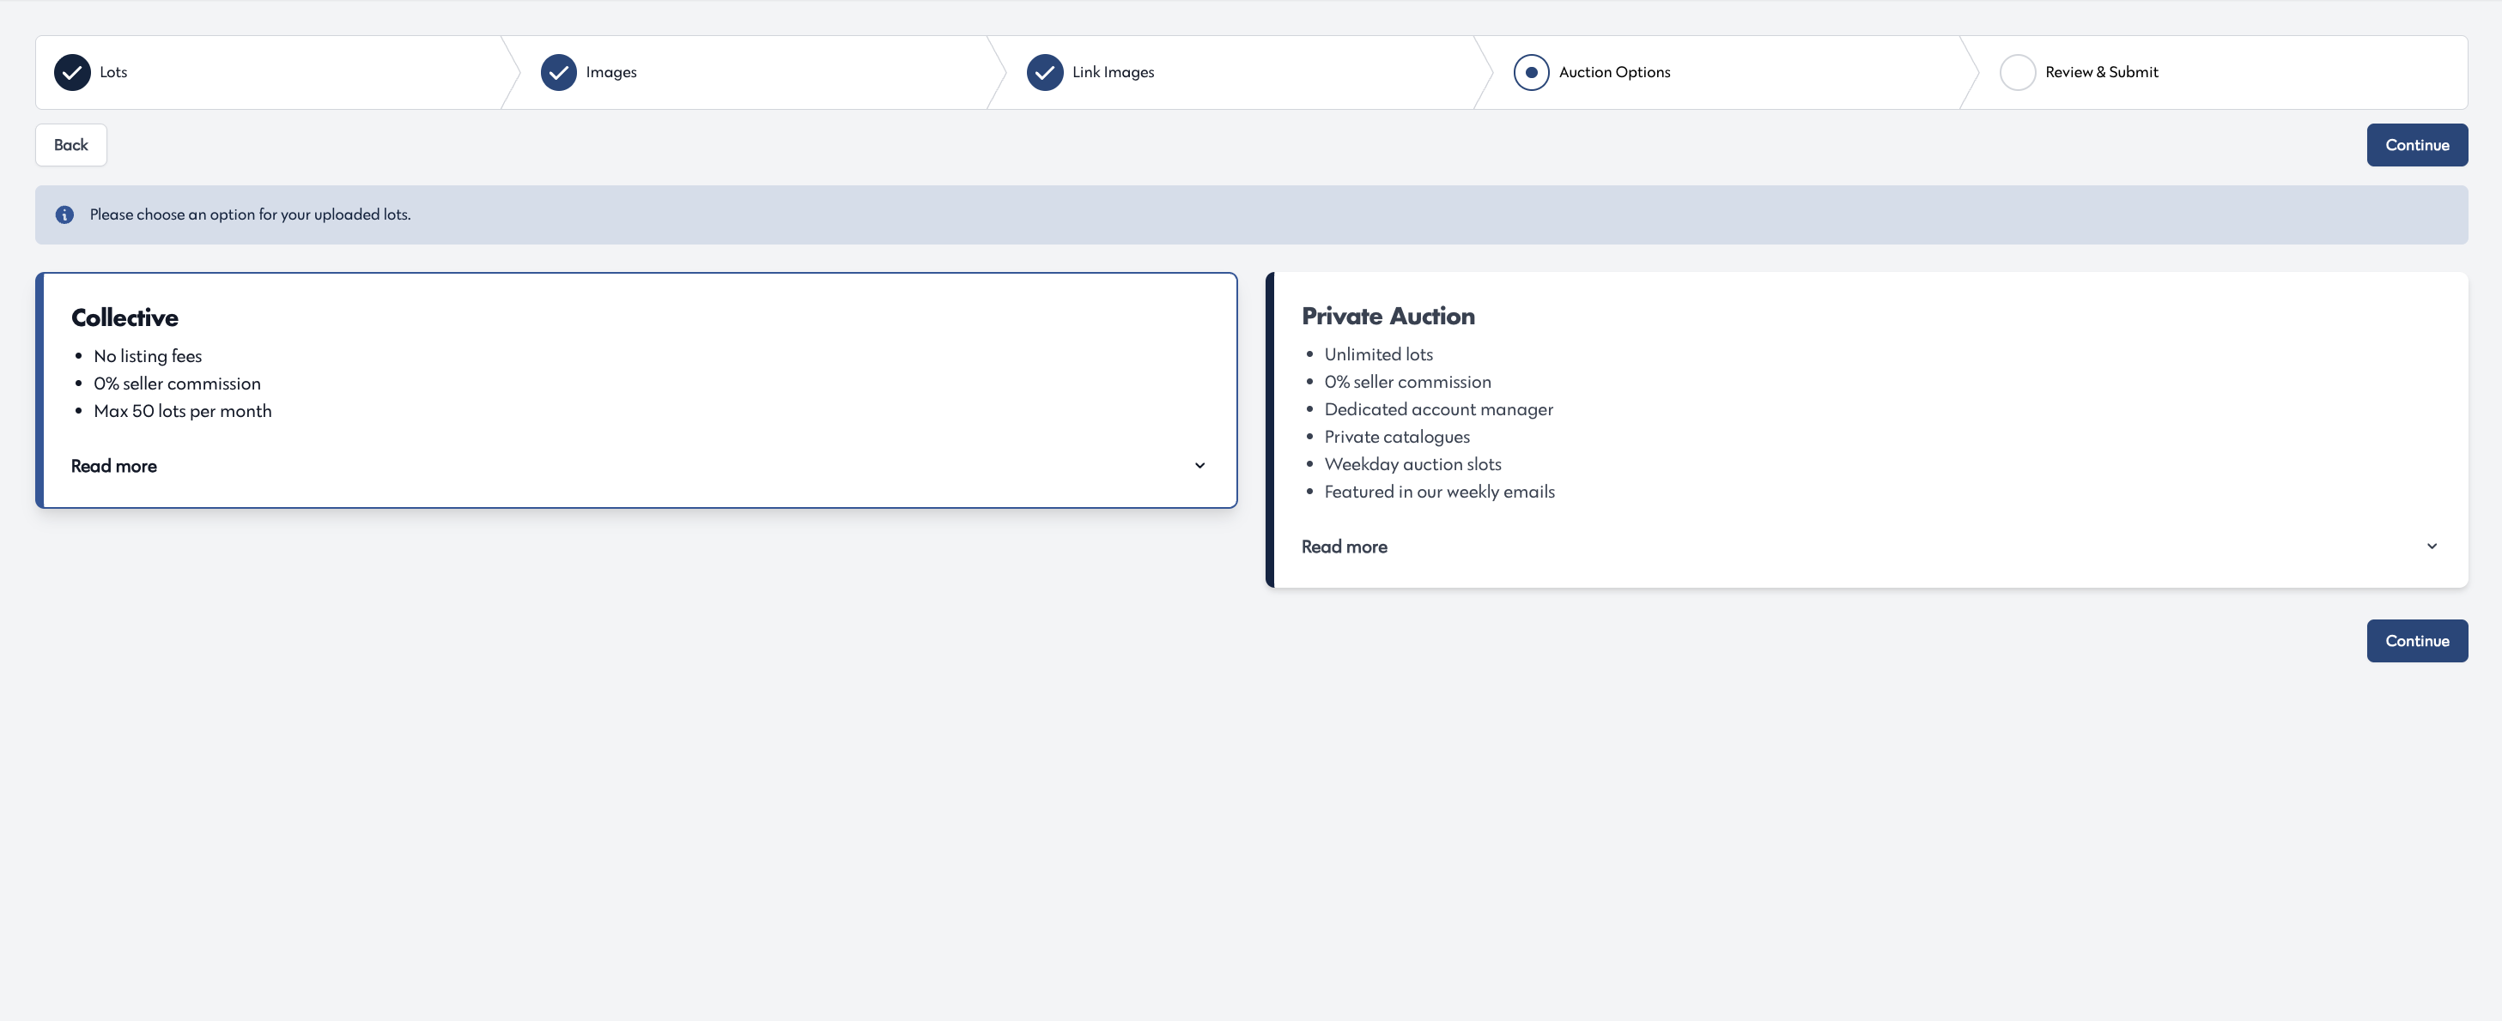This screenshot has width=2502, height=1021.
Task: Go to the Images step label
Action: tap(611, 73)
